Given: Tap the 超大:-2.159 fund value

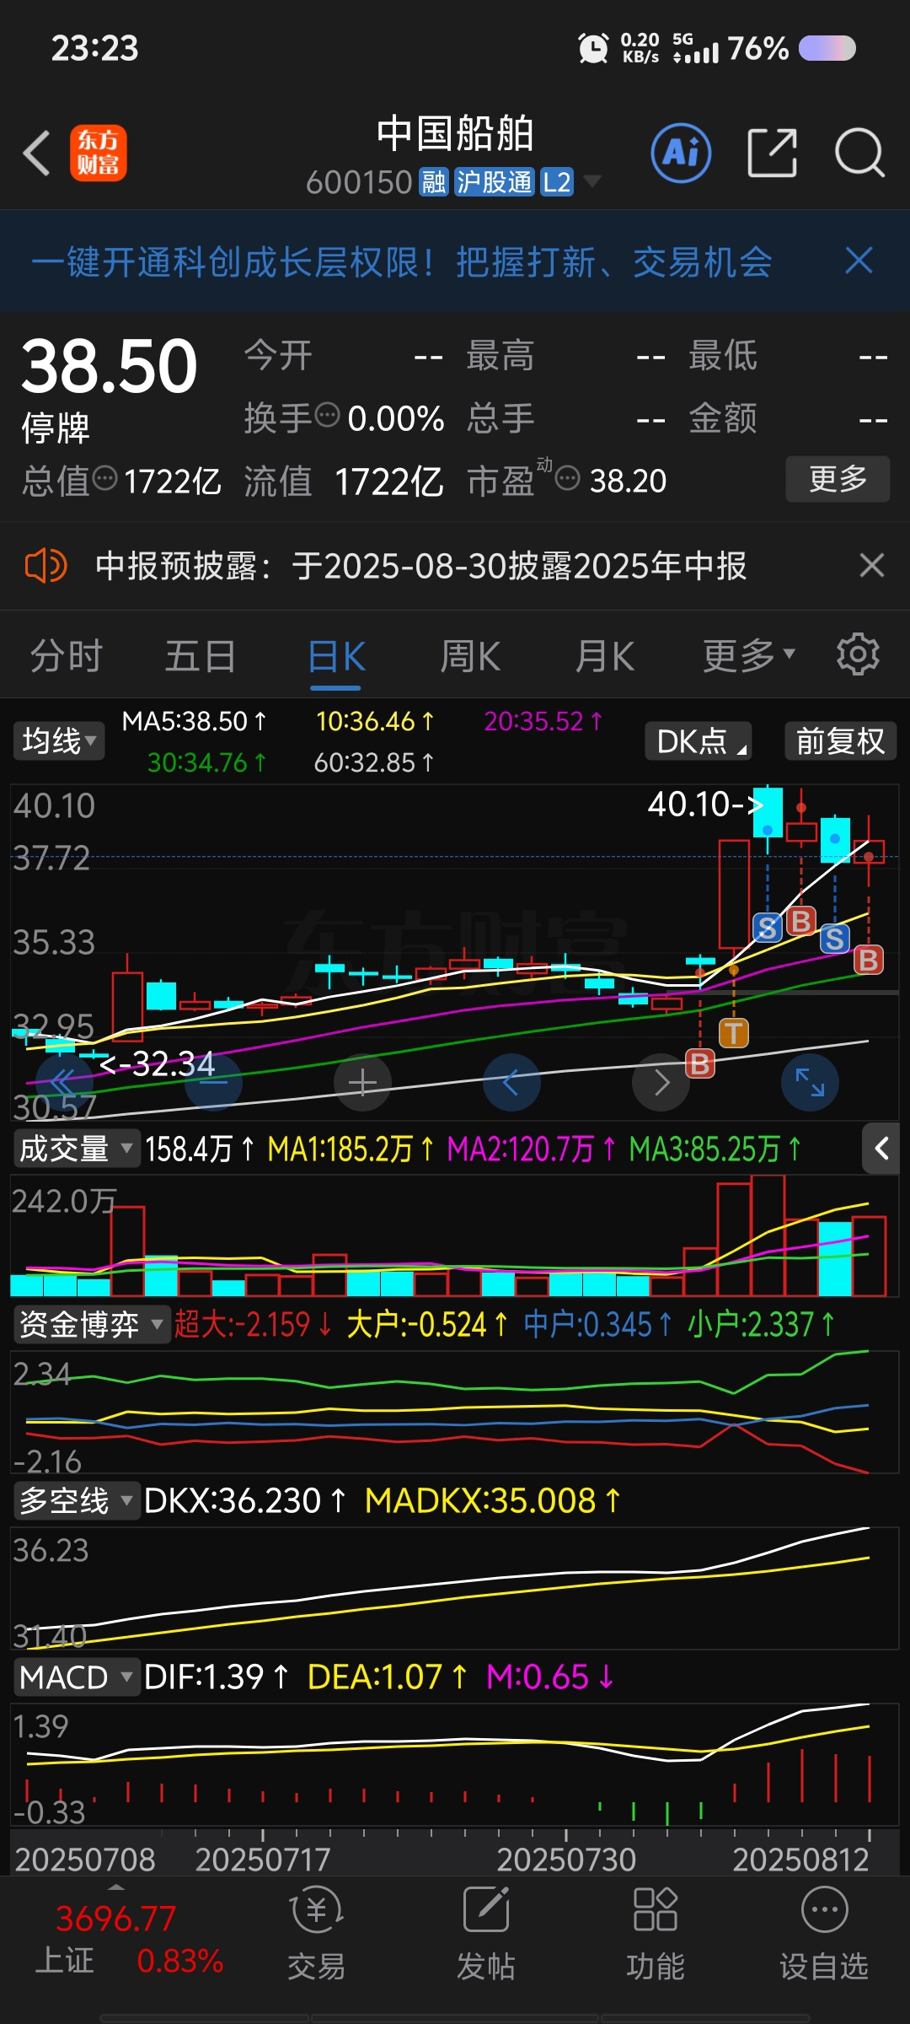Looking at the screenshot, I should point(253,1324).
